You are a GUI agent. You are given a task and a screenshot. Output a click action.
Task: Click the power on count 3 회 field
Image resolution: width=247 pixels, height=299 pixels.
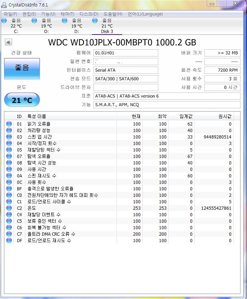[x=222, y=78]
